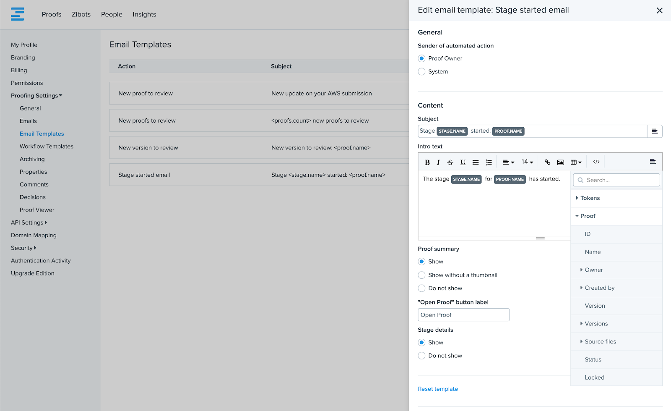Apply bold formatting in the intro text toolbar
Viewport: 671px width, 411px height.
pos(427,162)
